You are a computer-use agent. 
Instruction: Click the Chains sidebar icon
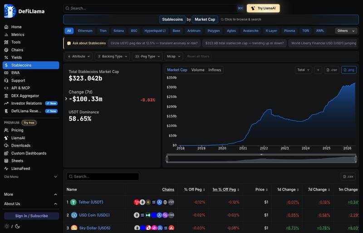click(x=6, y=50)
